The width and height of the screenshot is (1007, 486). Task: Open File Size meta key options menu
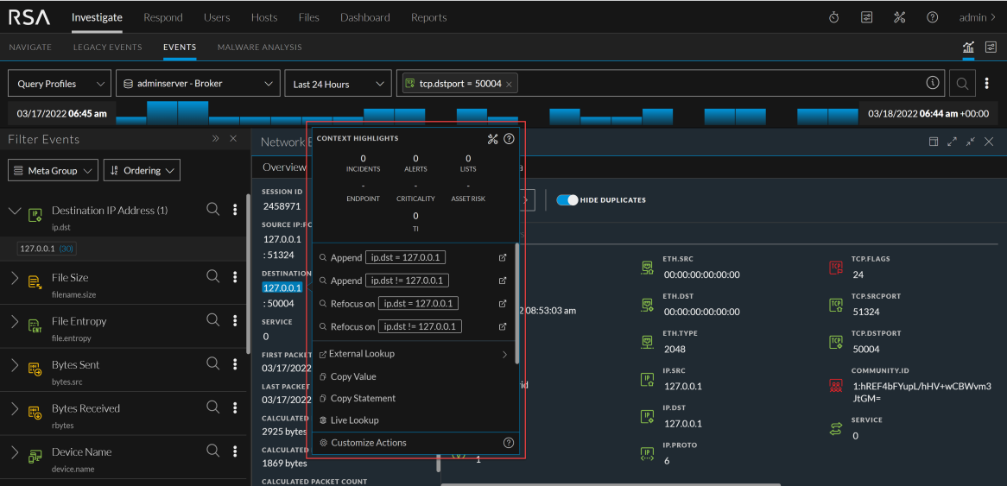coord(235,277)
